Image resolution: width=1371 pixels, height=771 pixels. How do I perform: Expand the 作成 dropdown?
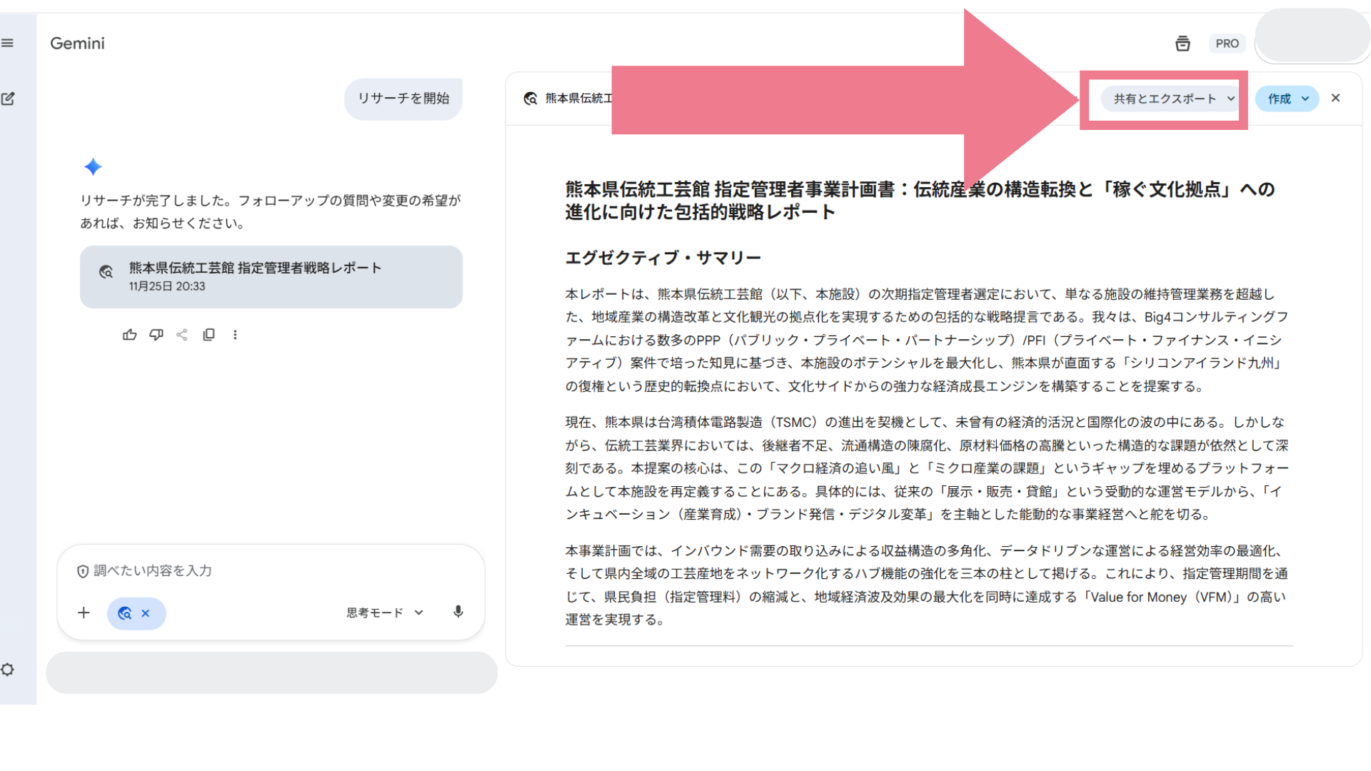(x=1287, y=99)
